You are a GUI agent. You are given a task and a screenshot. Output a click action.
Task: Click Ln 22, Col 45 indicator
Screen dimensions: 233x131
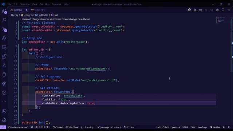click(162, 127)
